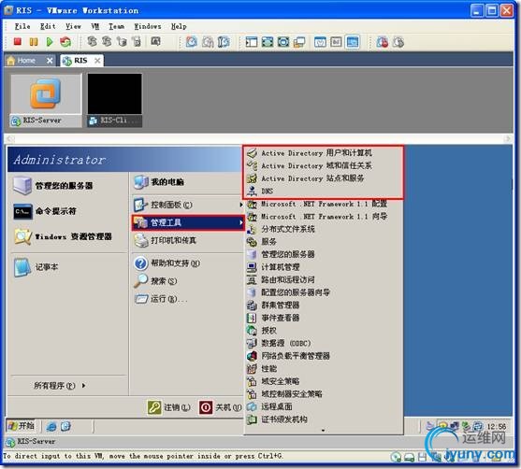Click the Show sidebar toolbar icon

(x=252, y=42)
